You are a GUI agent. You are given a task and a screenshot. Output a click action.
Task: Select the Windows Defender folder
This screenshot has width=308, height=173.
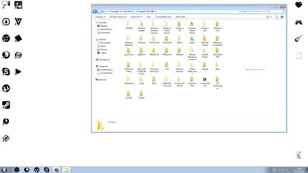[129, 40]
